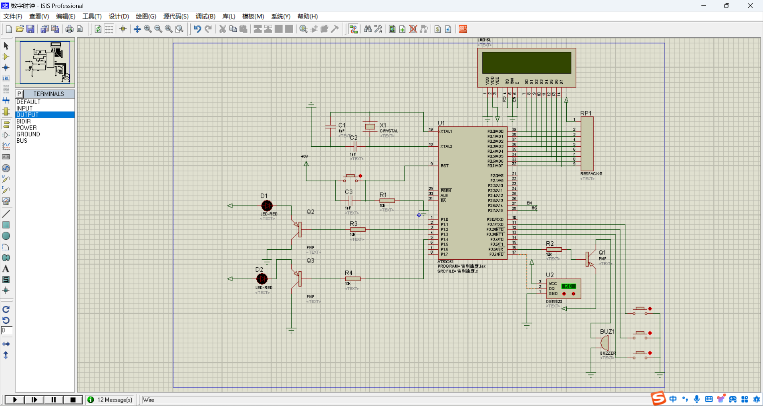The height and width of the screenshot is (406, 763).
Task: Step the simulation forward
Action: pos(34,400)
